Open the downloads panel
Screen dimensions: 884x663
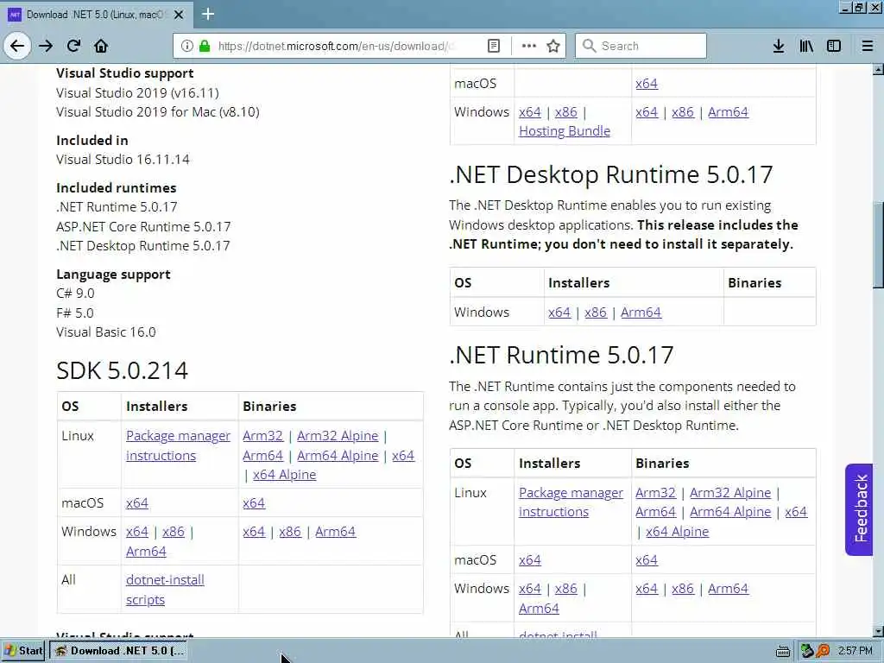click(x=779, y=46)
